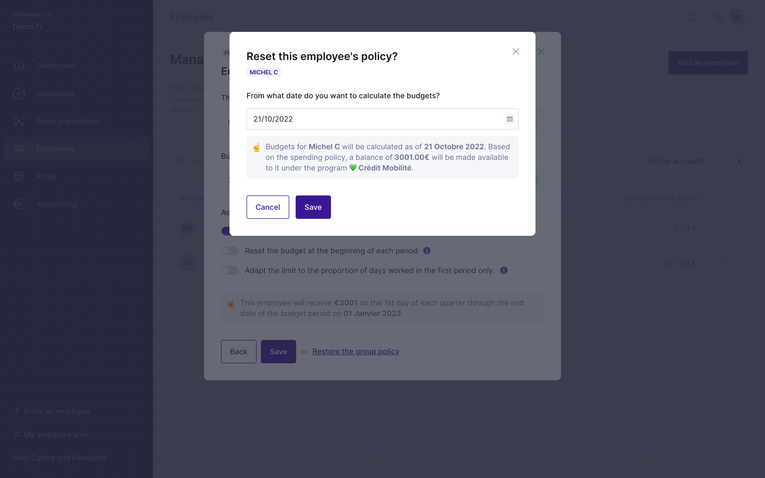Click the globe language icon
765x478 pixels.
coord(691,17)
